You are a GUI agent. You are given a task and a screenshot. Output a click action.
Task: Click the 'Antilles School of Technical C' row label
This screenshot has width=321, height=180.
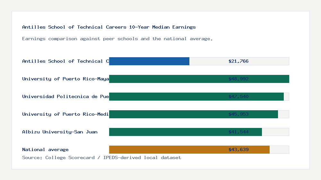(x=65, y=61)
